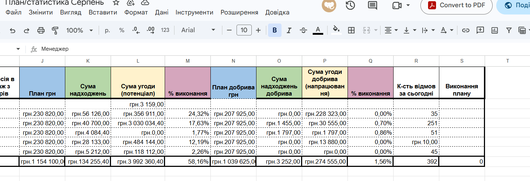Open the Borders tool
The image size is (530, 181).
pyautogui.click(x=351, y=30)
